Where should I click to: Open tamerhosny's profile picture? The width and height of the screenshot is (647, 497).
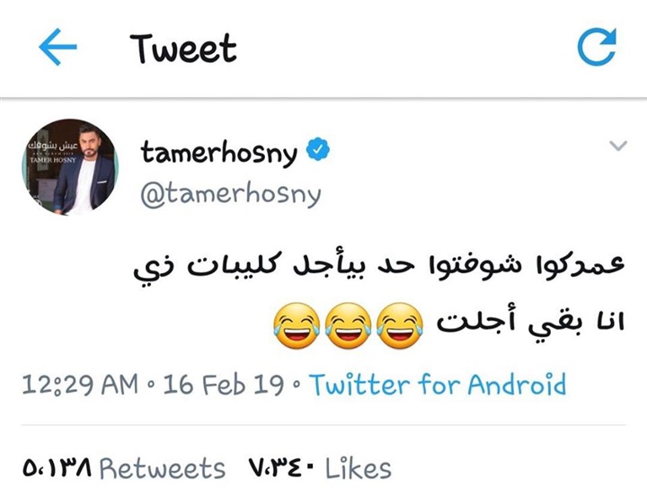[x=70, y=167]
